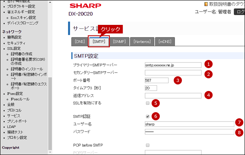The width and height of the screenshot is (245, 155).
Task: Open 証明書のインストール link
Action: 27,69
